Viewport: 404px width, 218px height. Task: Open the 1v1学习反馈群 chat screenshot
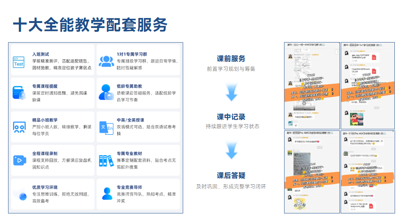click(368, 86)
